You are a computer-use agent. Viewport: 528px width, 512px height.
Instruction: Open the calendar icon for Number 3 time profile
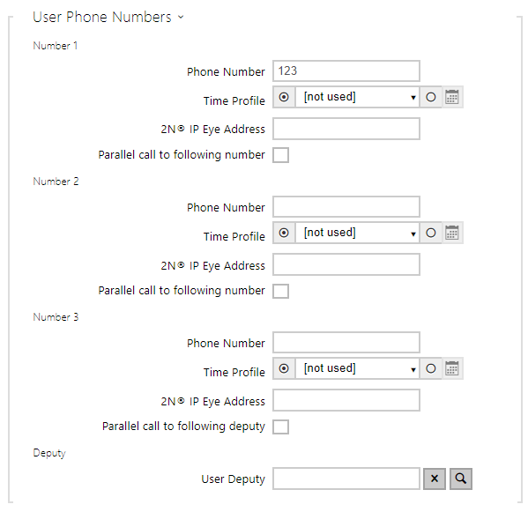click(x=452, y=368)
